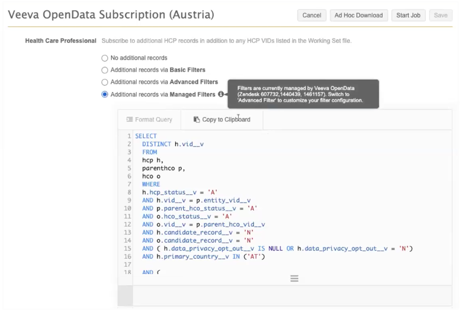This screenshot has width=460, height=311.
Task: Click line number 17 in gutter
Action: coord(127,264)
